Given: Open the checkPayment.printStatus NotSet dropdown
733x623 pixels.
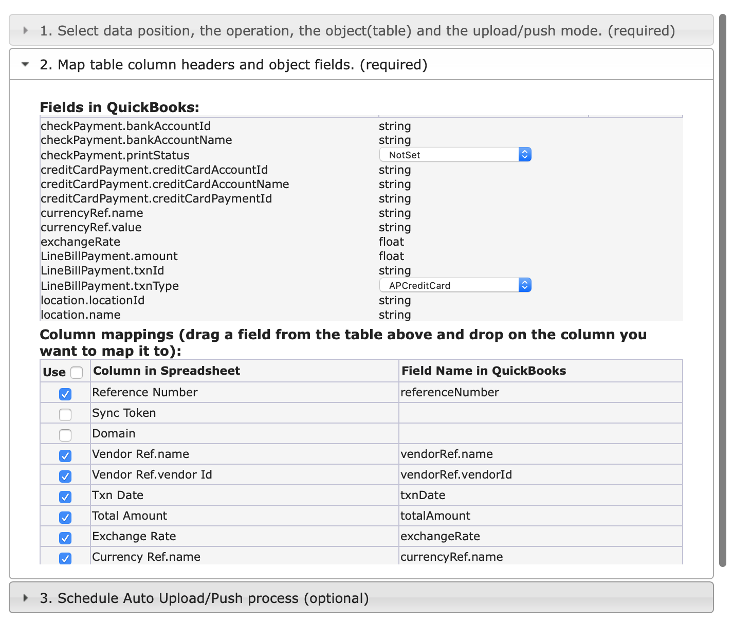Looking at the screenshot, I should 455,155.
